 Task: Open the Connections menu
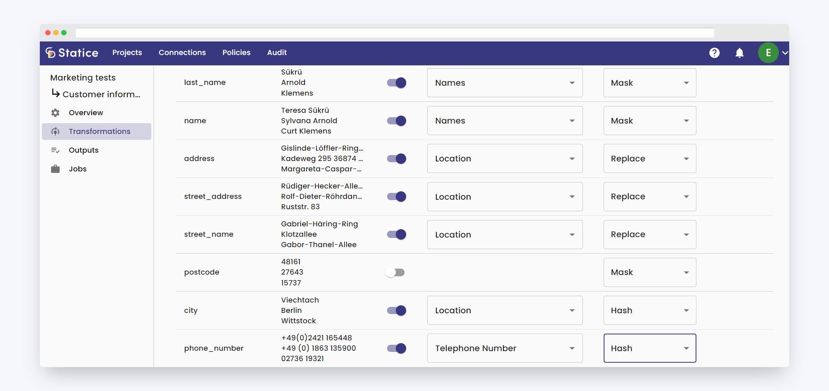tap(182, 53)
